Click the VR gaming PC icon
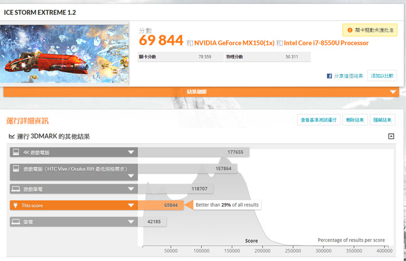Image resolution: width=406 pixels, height=261 pixels. (16, 169)
